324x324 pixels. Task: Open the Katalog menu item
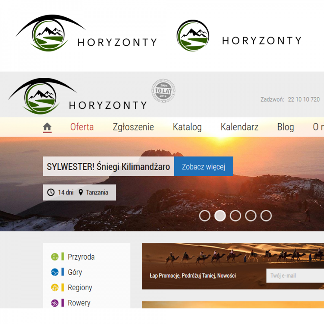tap(187, 127)
